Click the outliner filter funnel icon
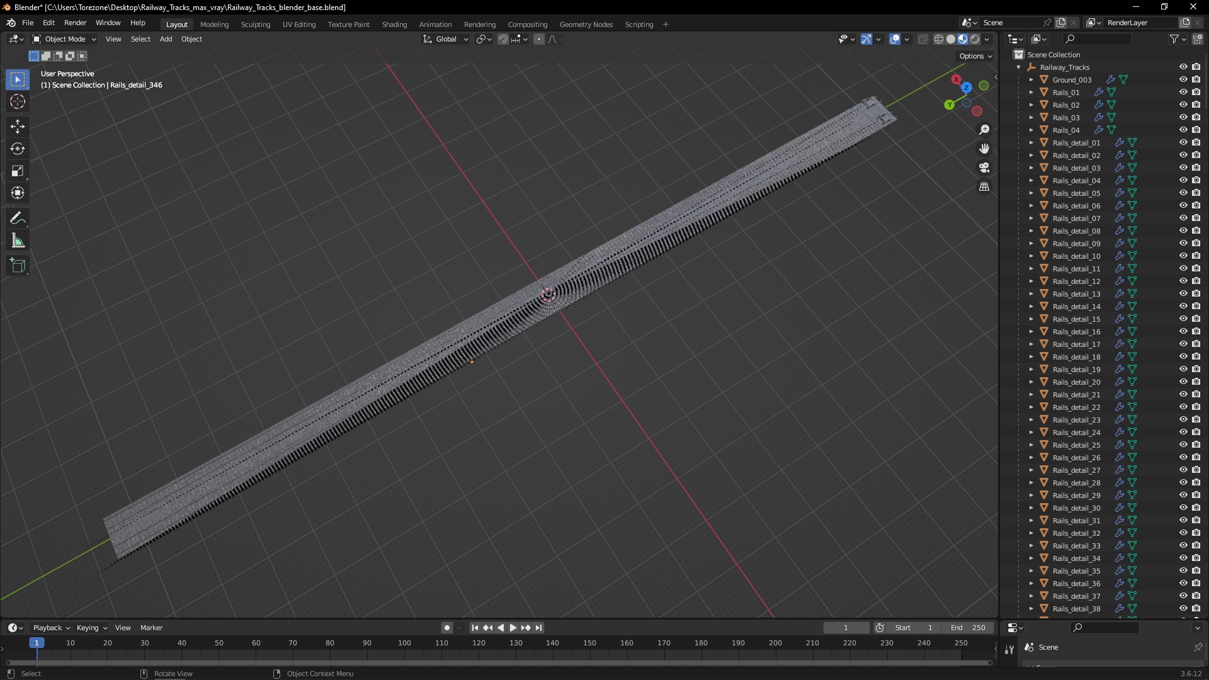The image size is (1209, 680). tap(1174, 39)
